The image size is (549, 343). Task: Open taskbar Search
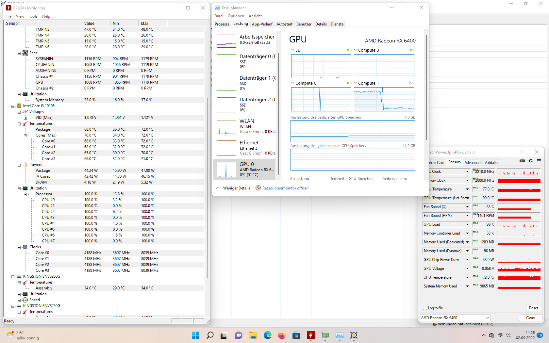210,335
